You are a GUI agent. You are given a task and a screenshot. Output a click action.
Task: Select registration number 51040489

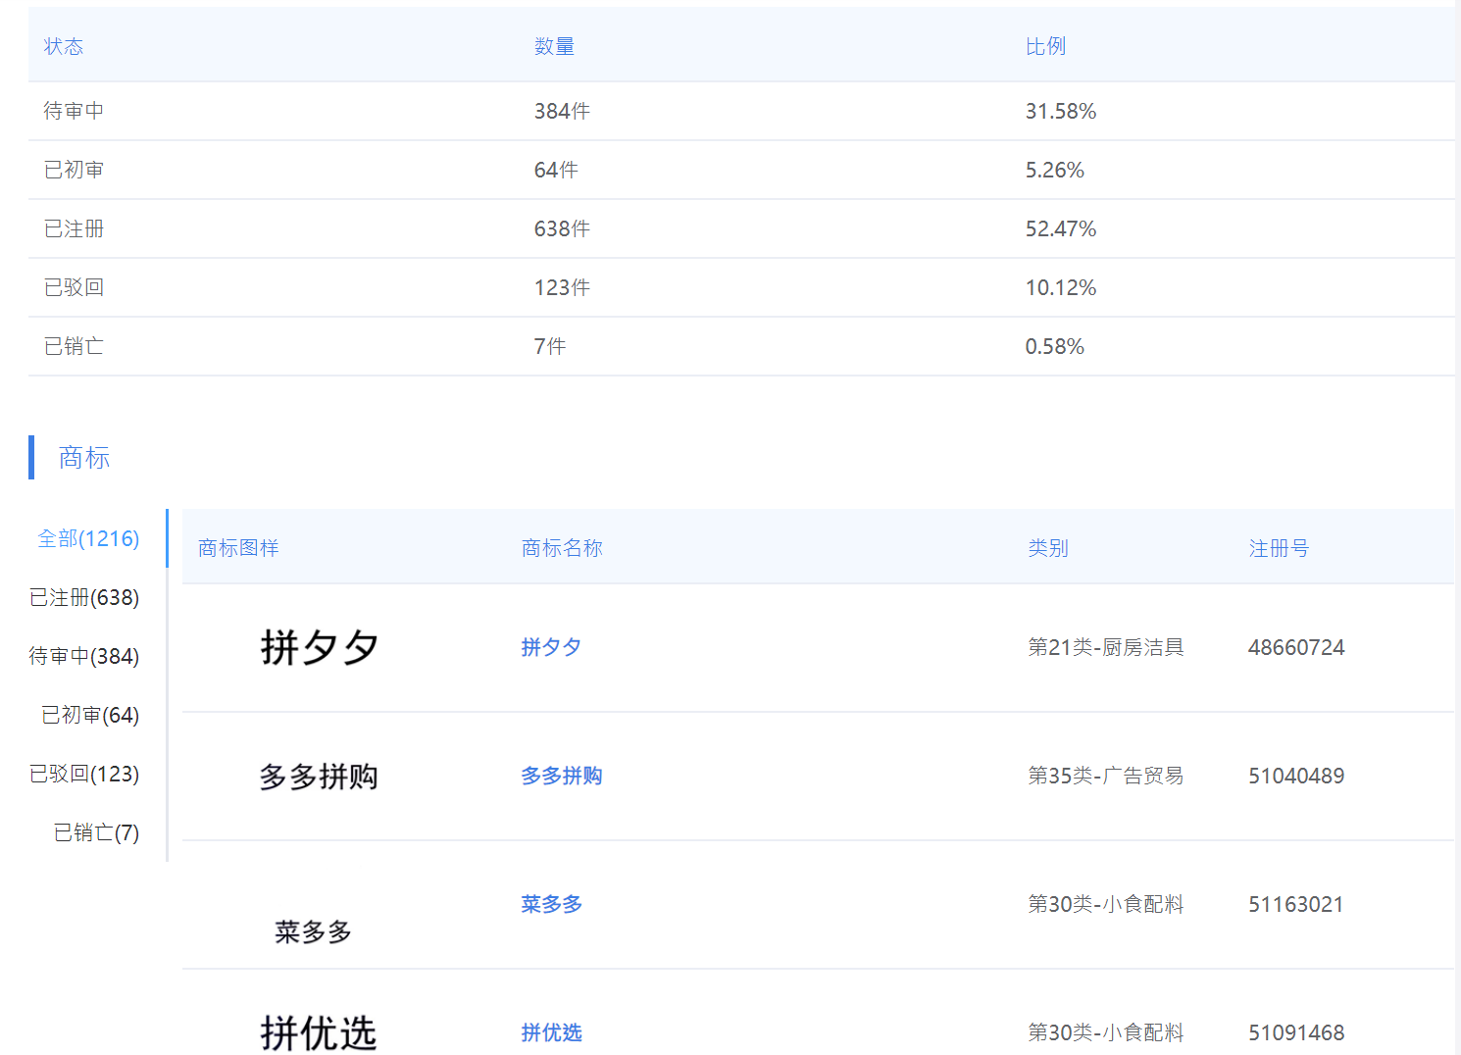tap(1296, 776)
